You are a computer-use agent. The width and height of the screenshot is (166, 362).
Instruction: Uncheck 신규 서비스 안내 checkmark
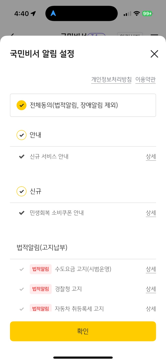coord(22,157)
